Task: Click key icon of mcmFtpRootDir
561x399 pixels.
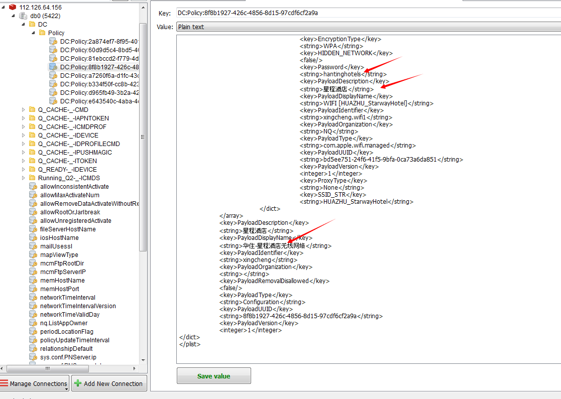Action: [x=33, y=263]
